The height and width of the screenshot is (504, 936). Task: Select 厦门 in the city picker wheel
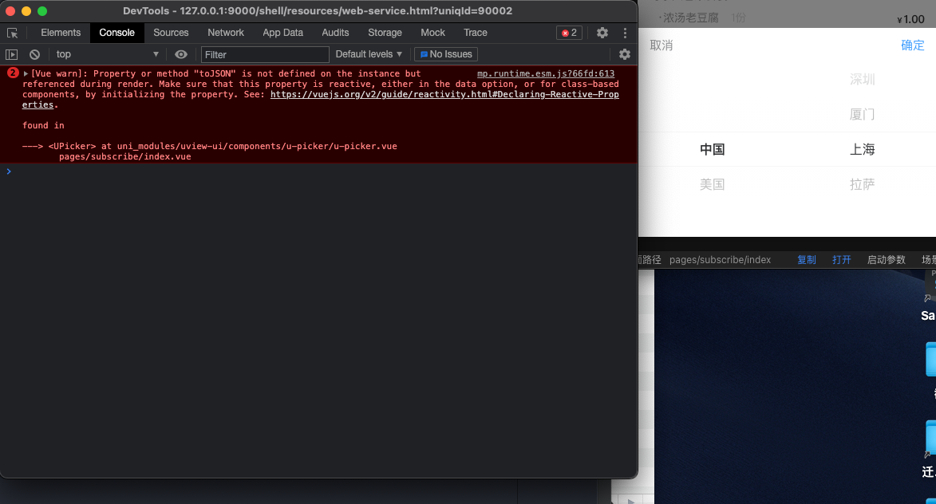click(x=862, y=114)
